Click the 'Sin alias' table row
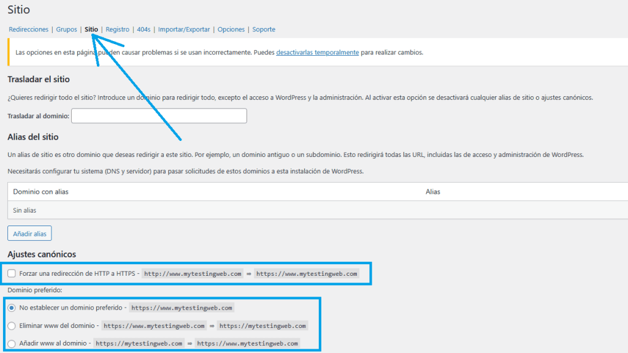 [25, 210]
